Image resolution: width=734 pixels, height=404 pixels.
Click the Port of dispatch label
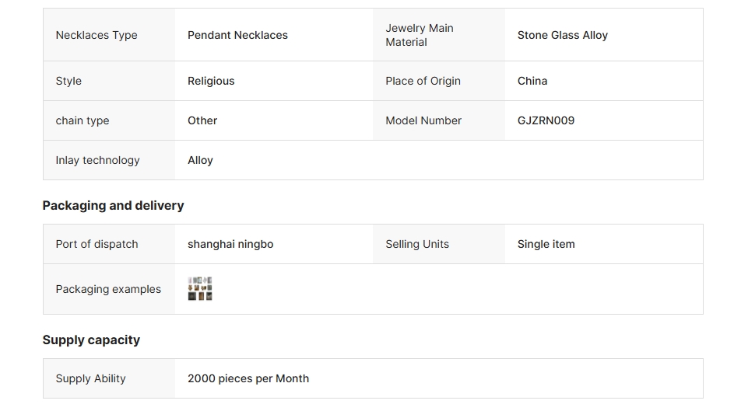[x=97, y=244]
